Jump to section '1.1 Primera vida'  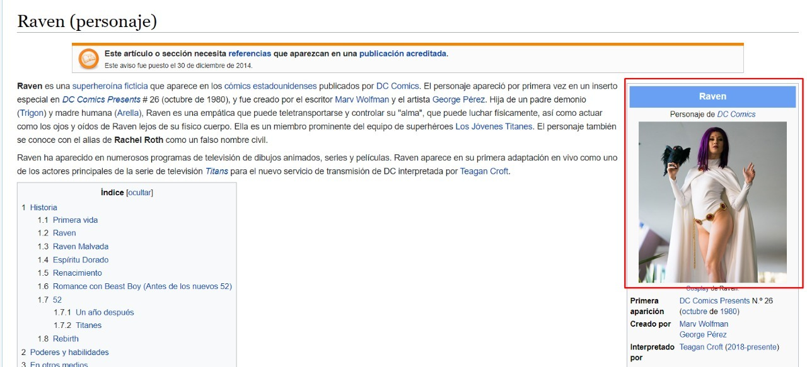tap(67, 220)
